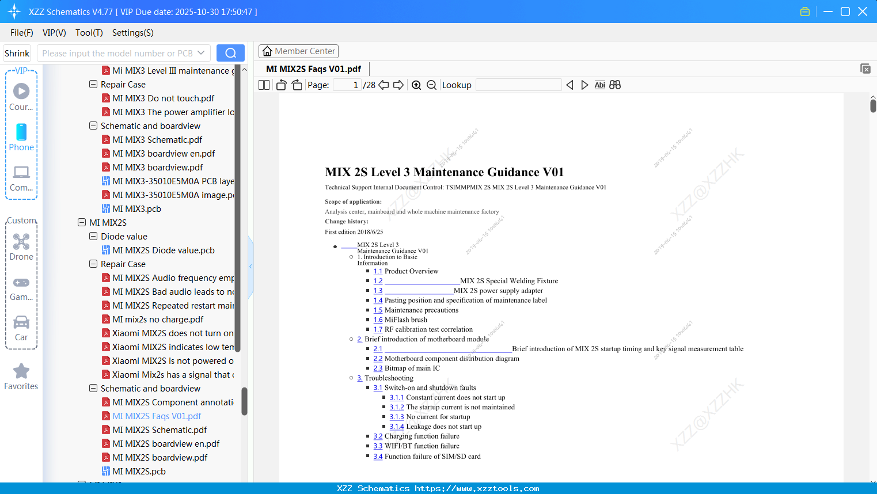Toggle two-page view in PDF toolbar
This screenshot has width=877, height=494.
[x=264, y=85]
